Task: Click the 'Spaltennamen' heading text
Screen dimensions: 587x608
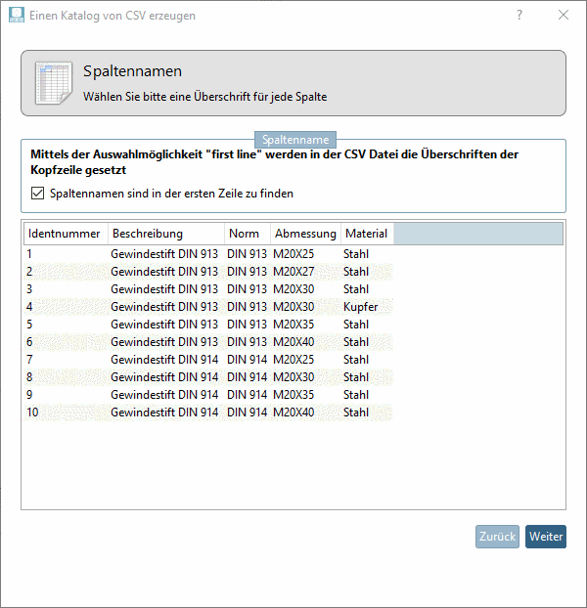Action: point(132,71)
